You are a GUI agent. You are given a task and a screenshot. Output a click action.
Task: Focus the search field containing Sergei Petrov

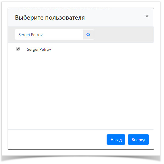tap(50, 35)
